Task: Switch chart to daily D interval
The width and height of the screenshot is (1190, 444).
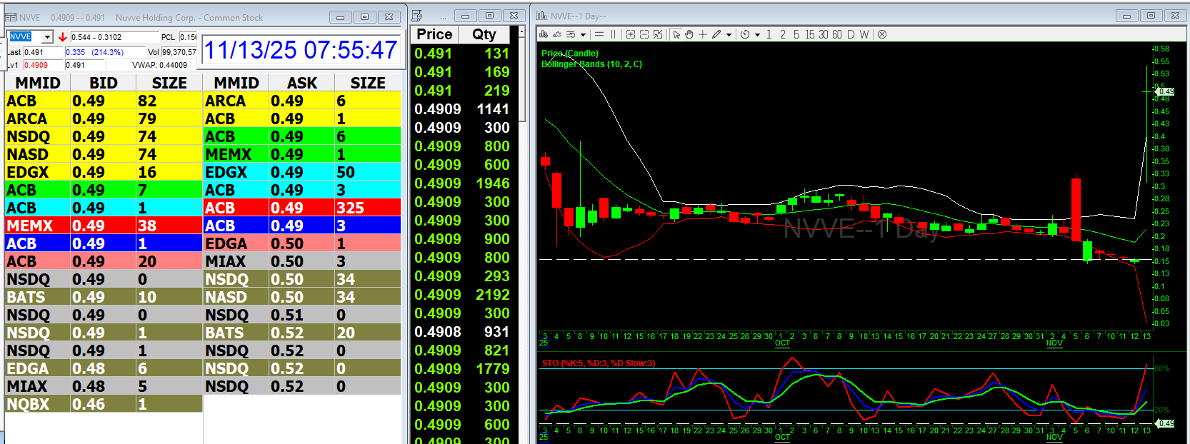Action: pos(851,34)
